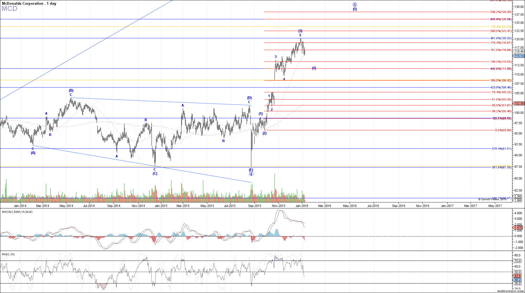Click the circled 5 wave target label
Screen dimensions: 525x293
click(355, 5)
